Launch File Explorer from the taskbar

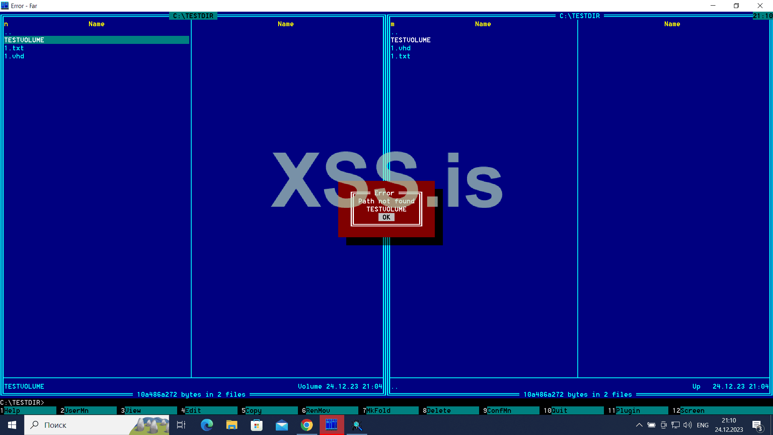coord(231,425)
